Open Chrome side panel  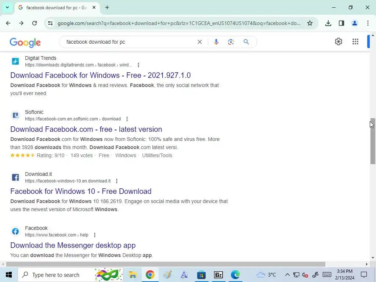point(341,23)
